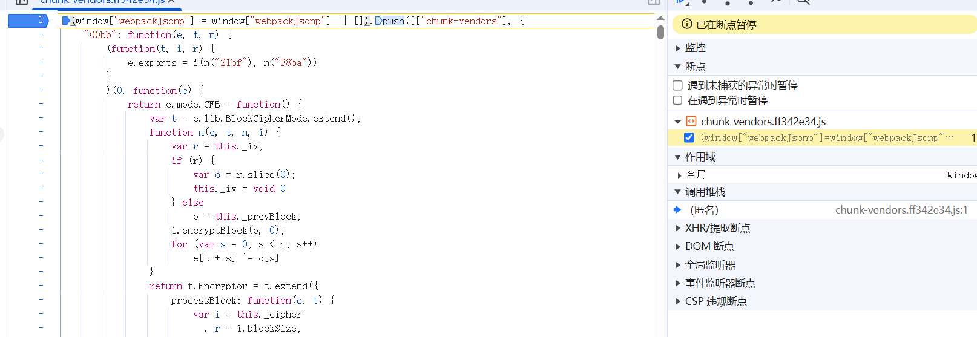Enable pause on uncaught exceptions checkbox
977x337 pixels.
click(678, 85)
